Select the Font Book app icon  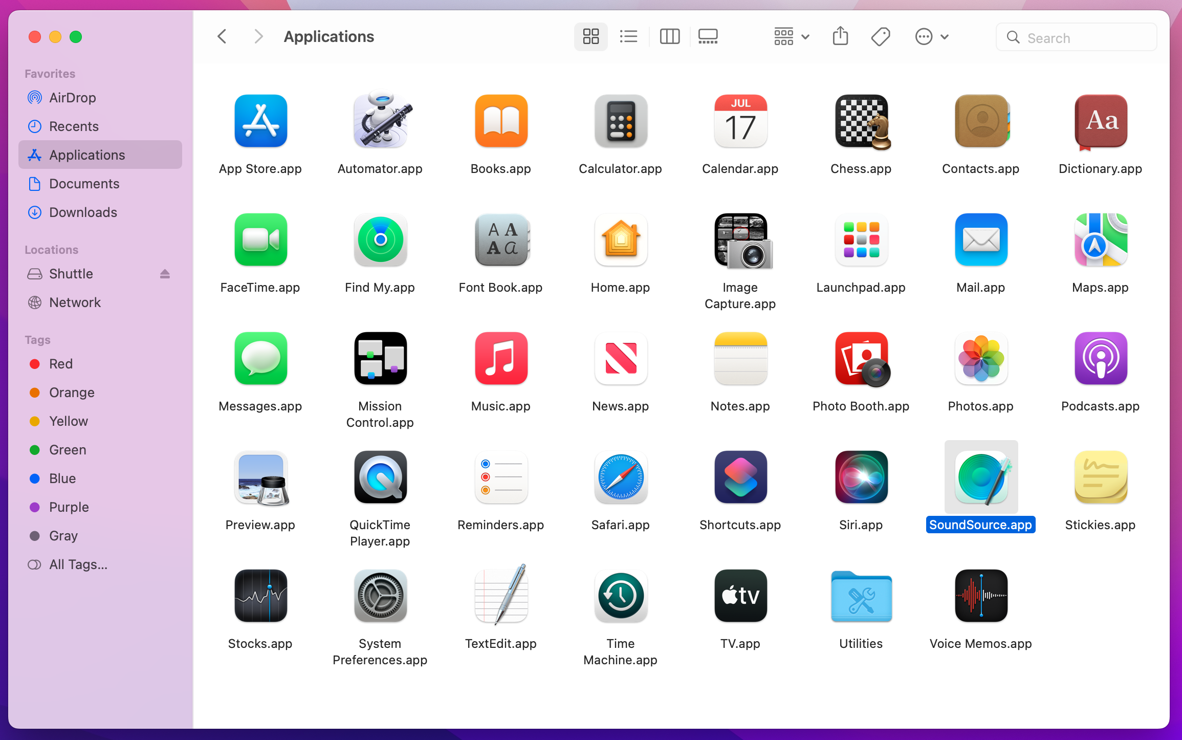[x=501, y=240]
